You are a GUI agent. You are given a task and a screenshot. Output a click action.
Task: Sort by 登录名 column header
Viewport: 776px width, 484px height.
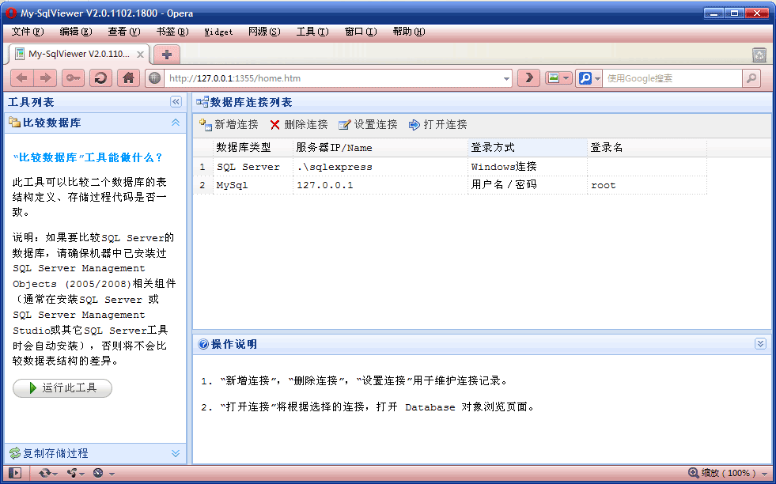(647, 147)
